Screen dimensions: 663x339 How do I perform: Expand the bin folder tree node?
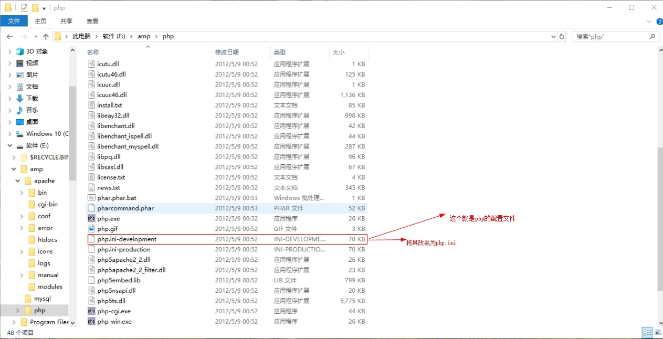tap(22, 193)
